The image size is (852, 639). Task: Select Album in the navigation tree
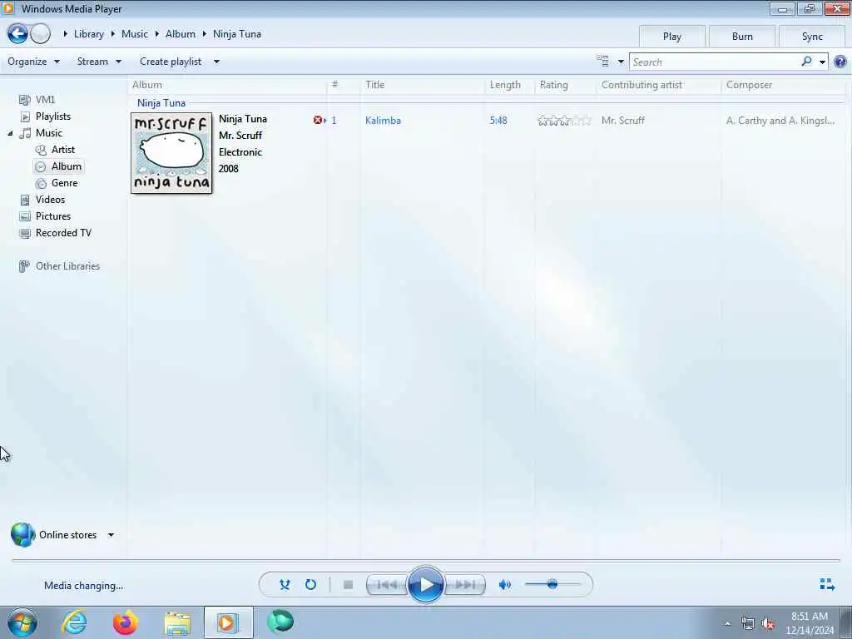(x=67, y=166)
